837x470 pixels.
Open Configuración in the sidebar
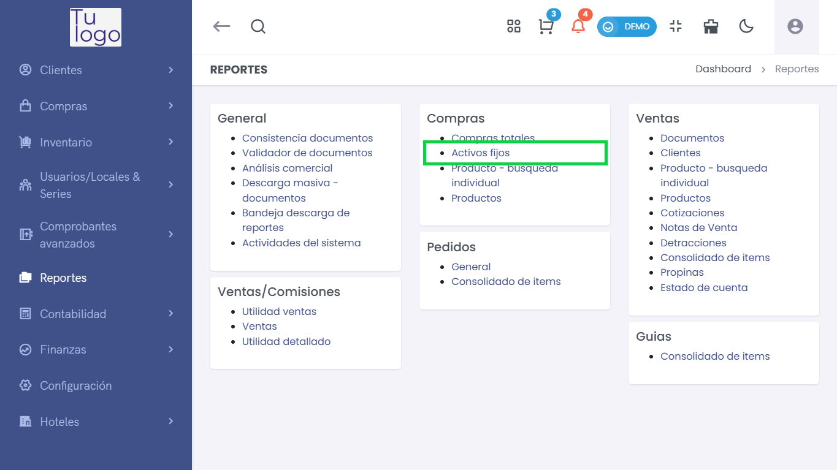[x=96, y=385]
